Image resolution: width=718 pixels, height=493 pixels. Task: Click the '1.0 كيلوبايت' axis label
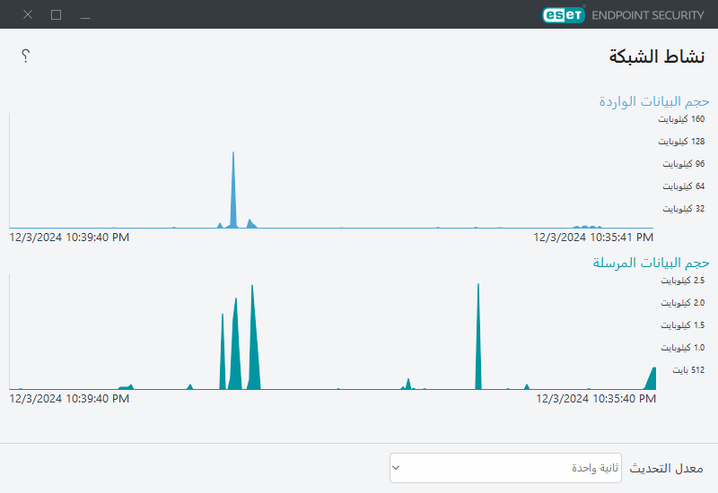(x=683, y=348)
